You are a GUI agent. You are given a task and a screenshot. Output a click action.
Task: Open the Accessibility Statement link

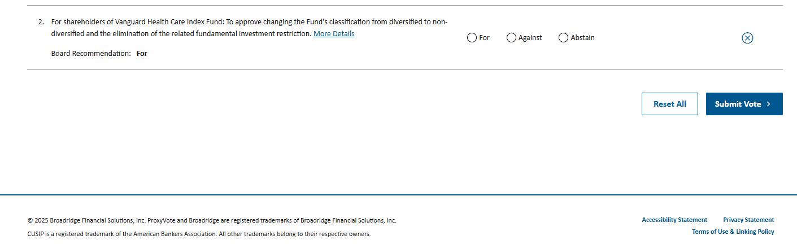click(x=674, y=220)
